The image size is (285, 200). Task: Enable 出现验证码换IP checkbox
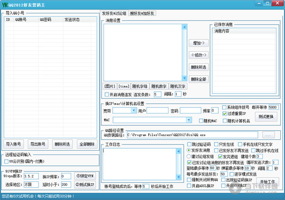pos(223,180)
